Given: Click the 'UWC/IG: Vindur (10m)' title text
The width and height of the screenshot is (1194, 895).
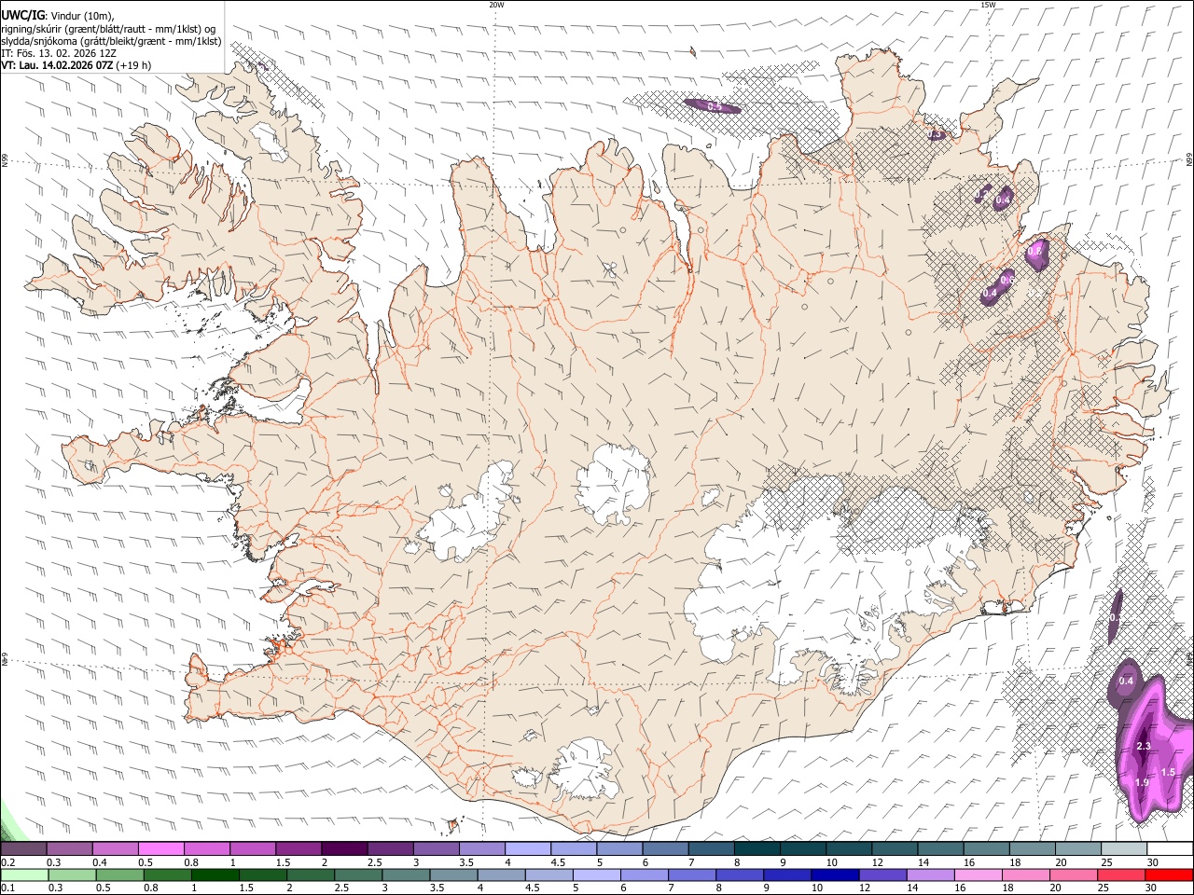Looking at the screenshot, I should pos(56,14).
